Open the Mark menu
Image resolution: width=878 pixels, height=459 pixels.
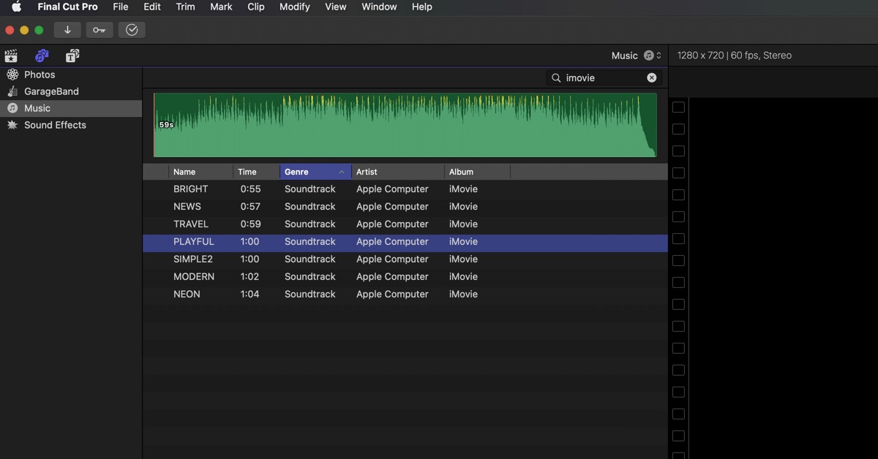pos(221,7)
